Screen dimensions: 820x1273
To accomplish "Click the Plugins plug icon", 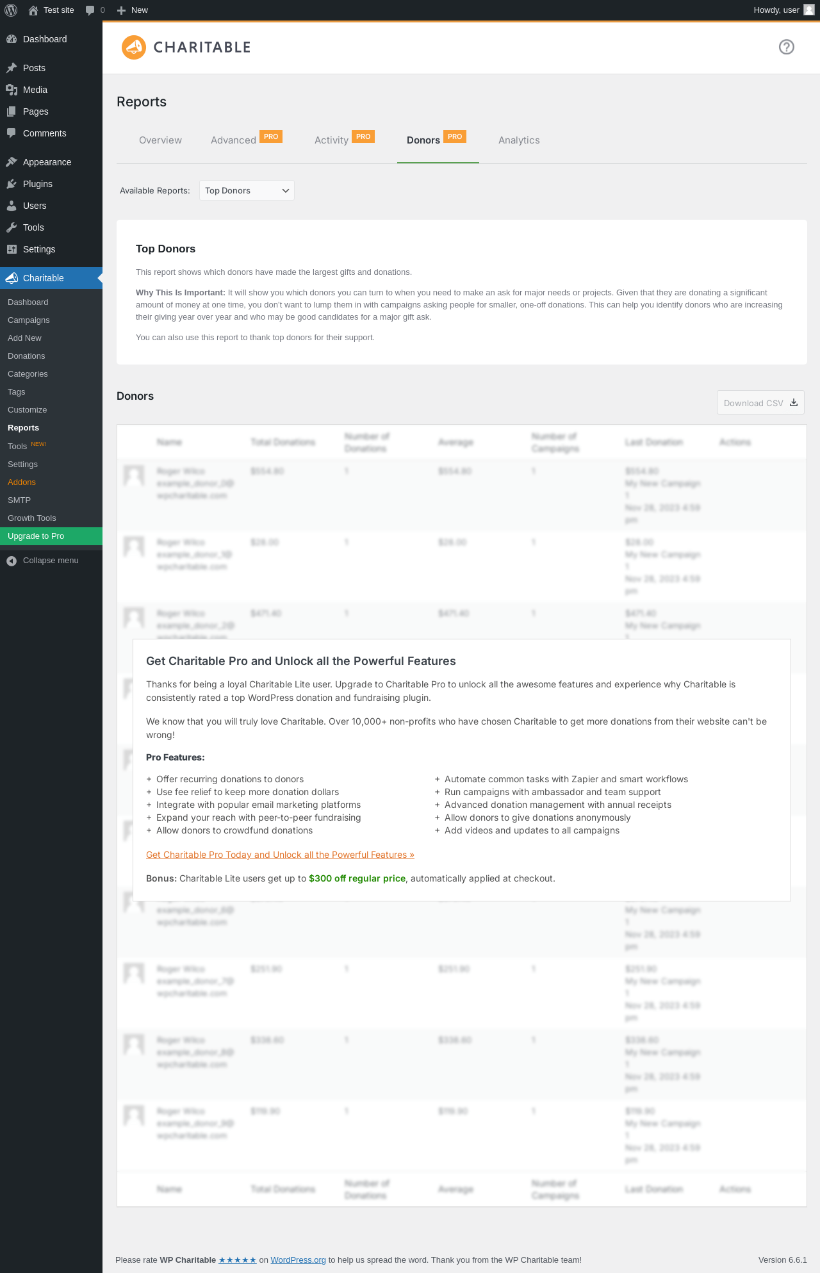I will click(x=12, y=184).
